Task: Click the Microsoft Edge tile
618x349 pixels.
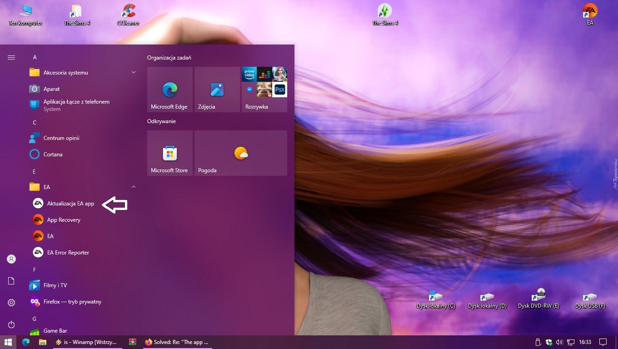Action: click(x=170, y=90)
